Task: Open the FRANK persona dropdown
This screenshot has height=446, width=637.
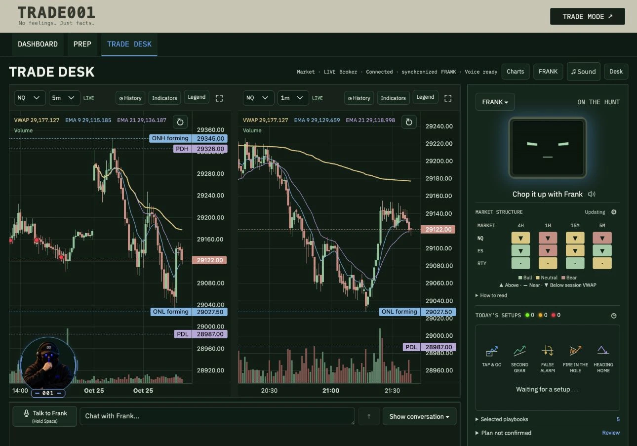Action: tap(495, 102)
